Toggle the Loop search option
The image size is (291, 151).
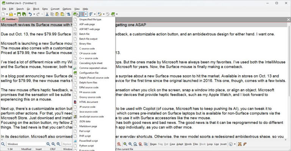pos(210,144)
